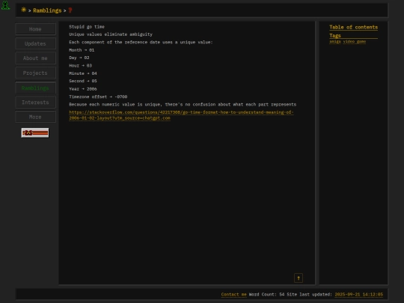This screenshot has height=303, width=404.
Task: Click the 'Stupid go time' title text
Action: tap(87, 27)
